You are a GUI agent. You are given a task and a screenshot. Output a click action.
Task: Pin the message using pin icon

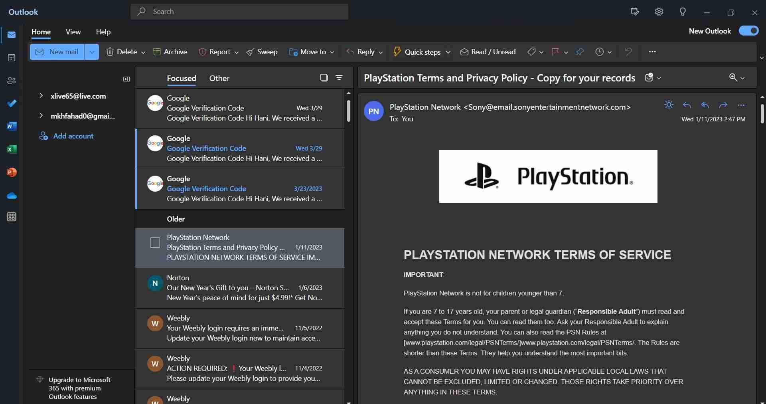point(580,52)
